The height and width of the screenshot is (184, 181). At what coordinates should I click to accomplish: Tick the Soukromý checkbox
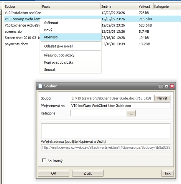point(44,160)
